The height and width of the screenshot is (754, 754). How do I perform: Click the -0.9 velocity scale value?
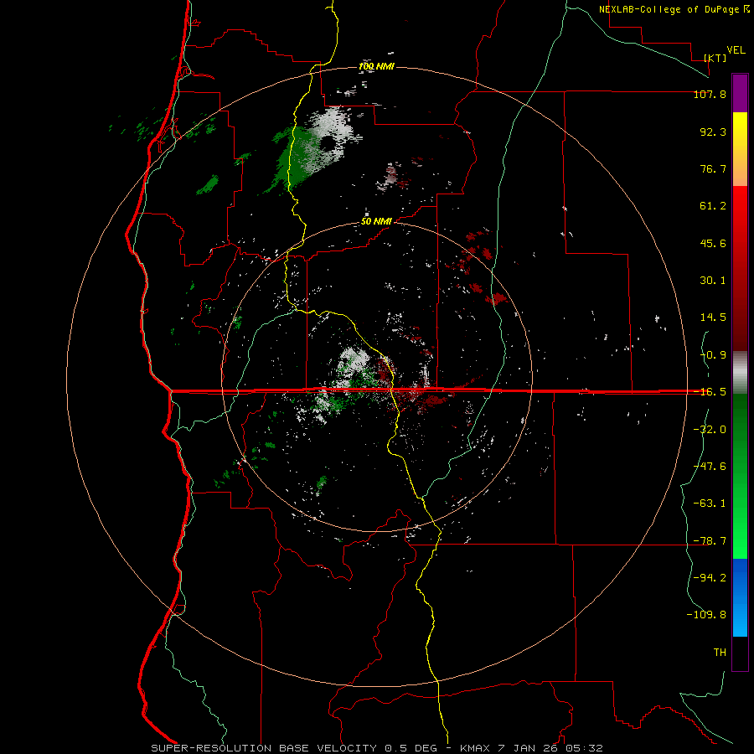pyautogui.click(x=713, y=355)
